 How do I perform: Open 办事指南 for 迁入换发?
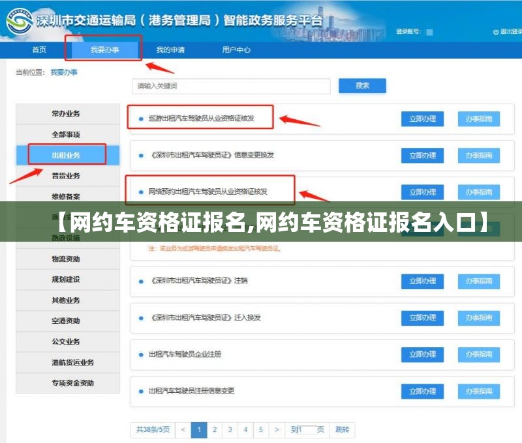[479, 318]
